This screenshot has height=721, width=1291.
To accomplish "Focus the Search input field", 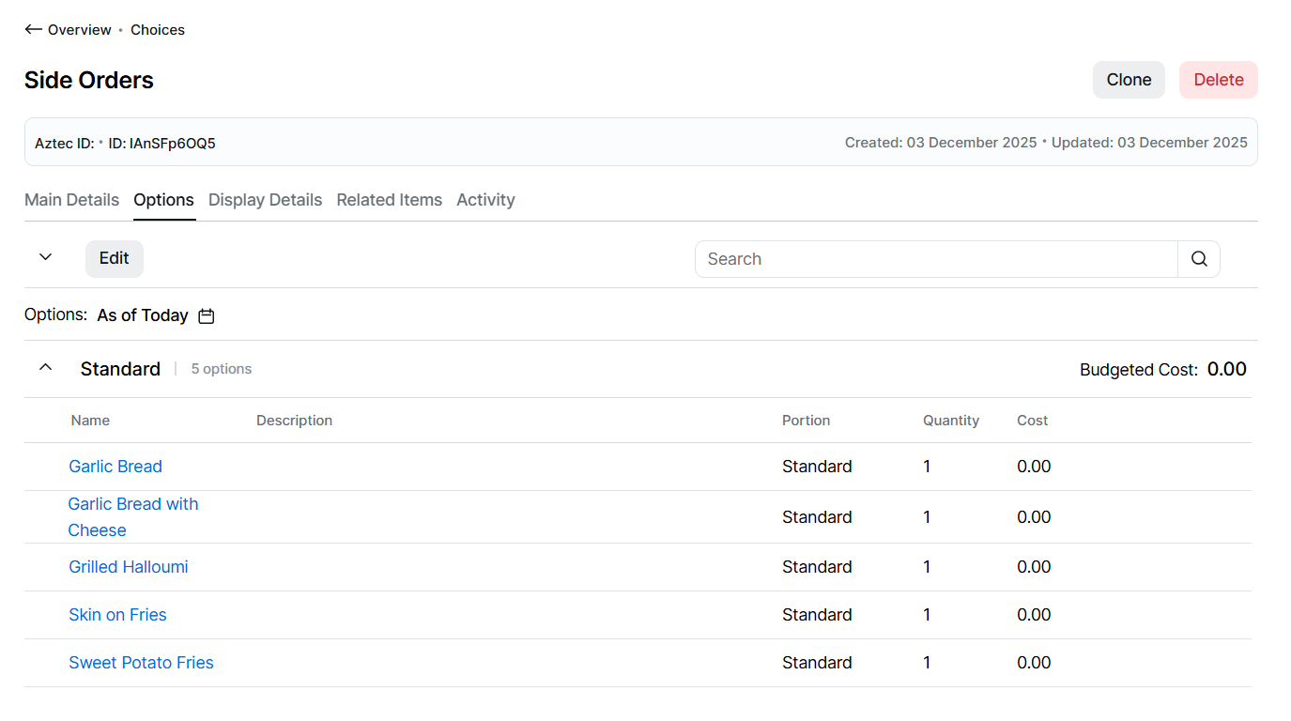I will [x=935, y=259].
